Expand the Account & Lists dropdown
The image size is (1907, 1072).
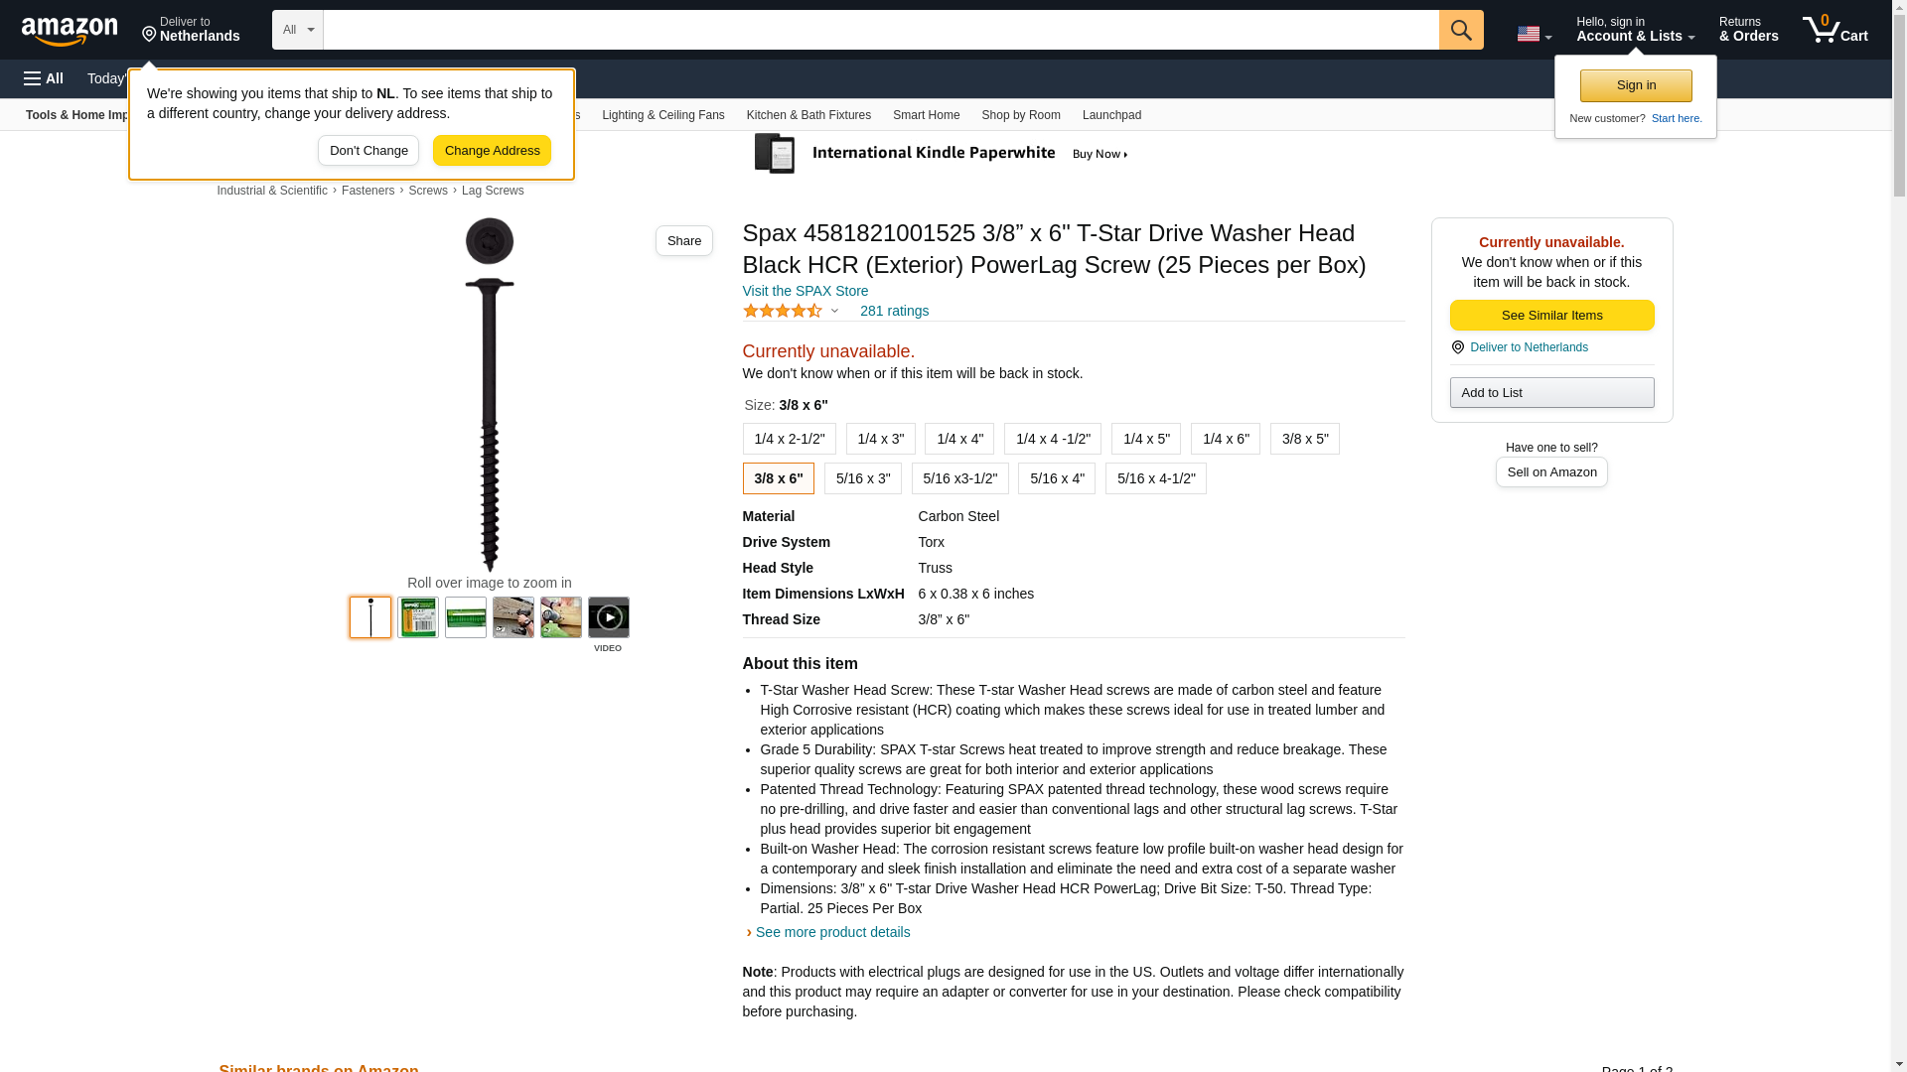pyautogui.click(x=1635, y=30)
